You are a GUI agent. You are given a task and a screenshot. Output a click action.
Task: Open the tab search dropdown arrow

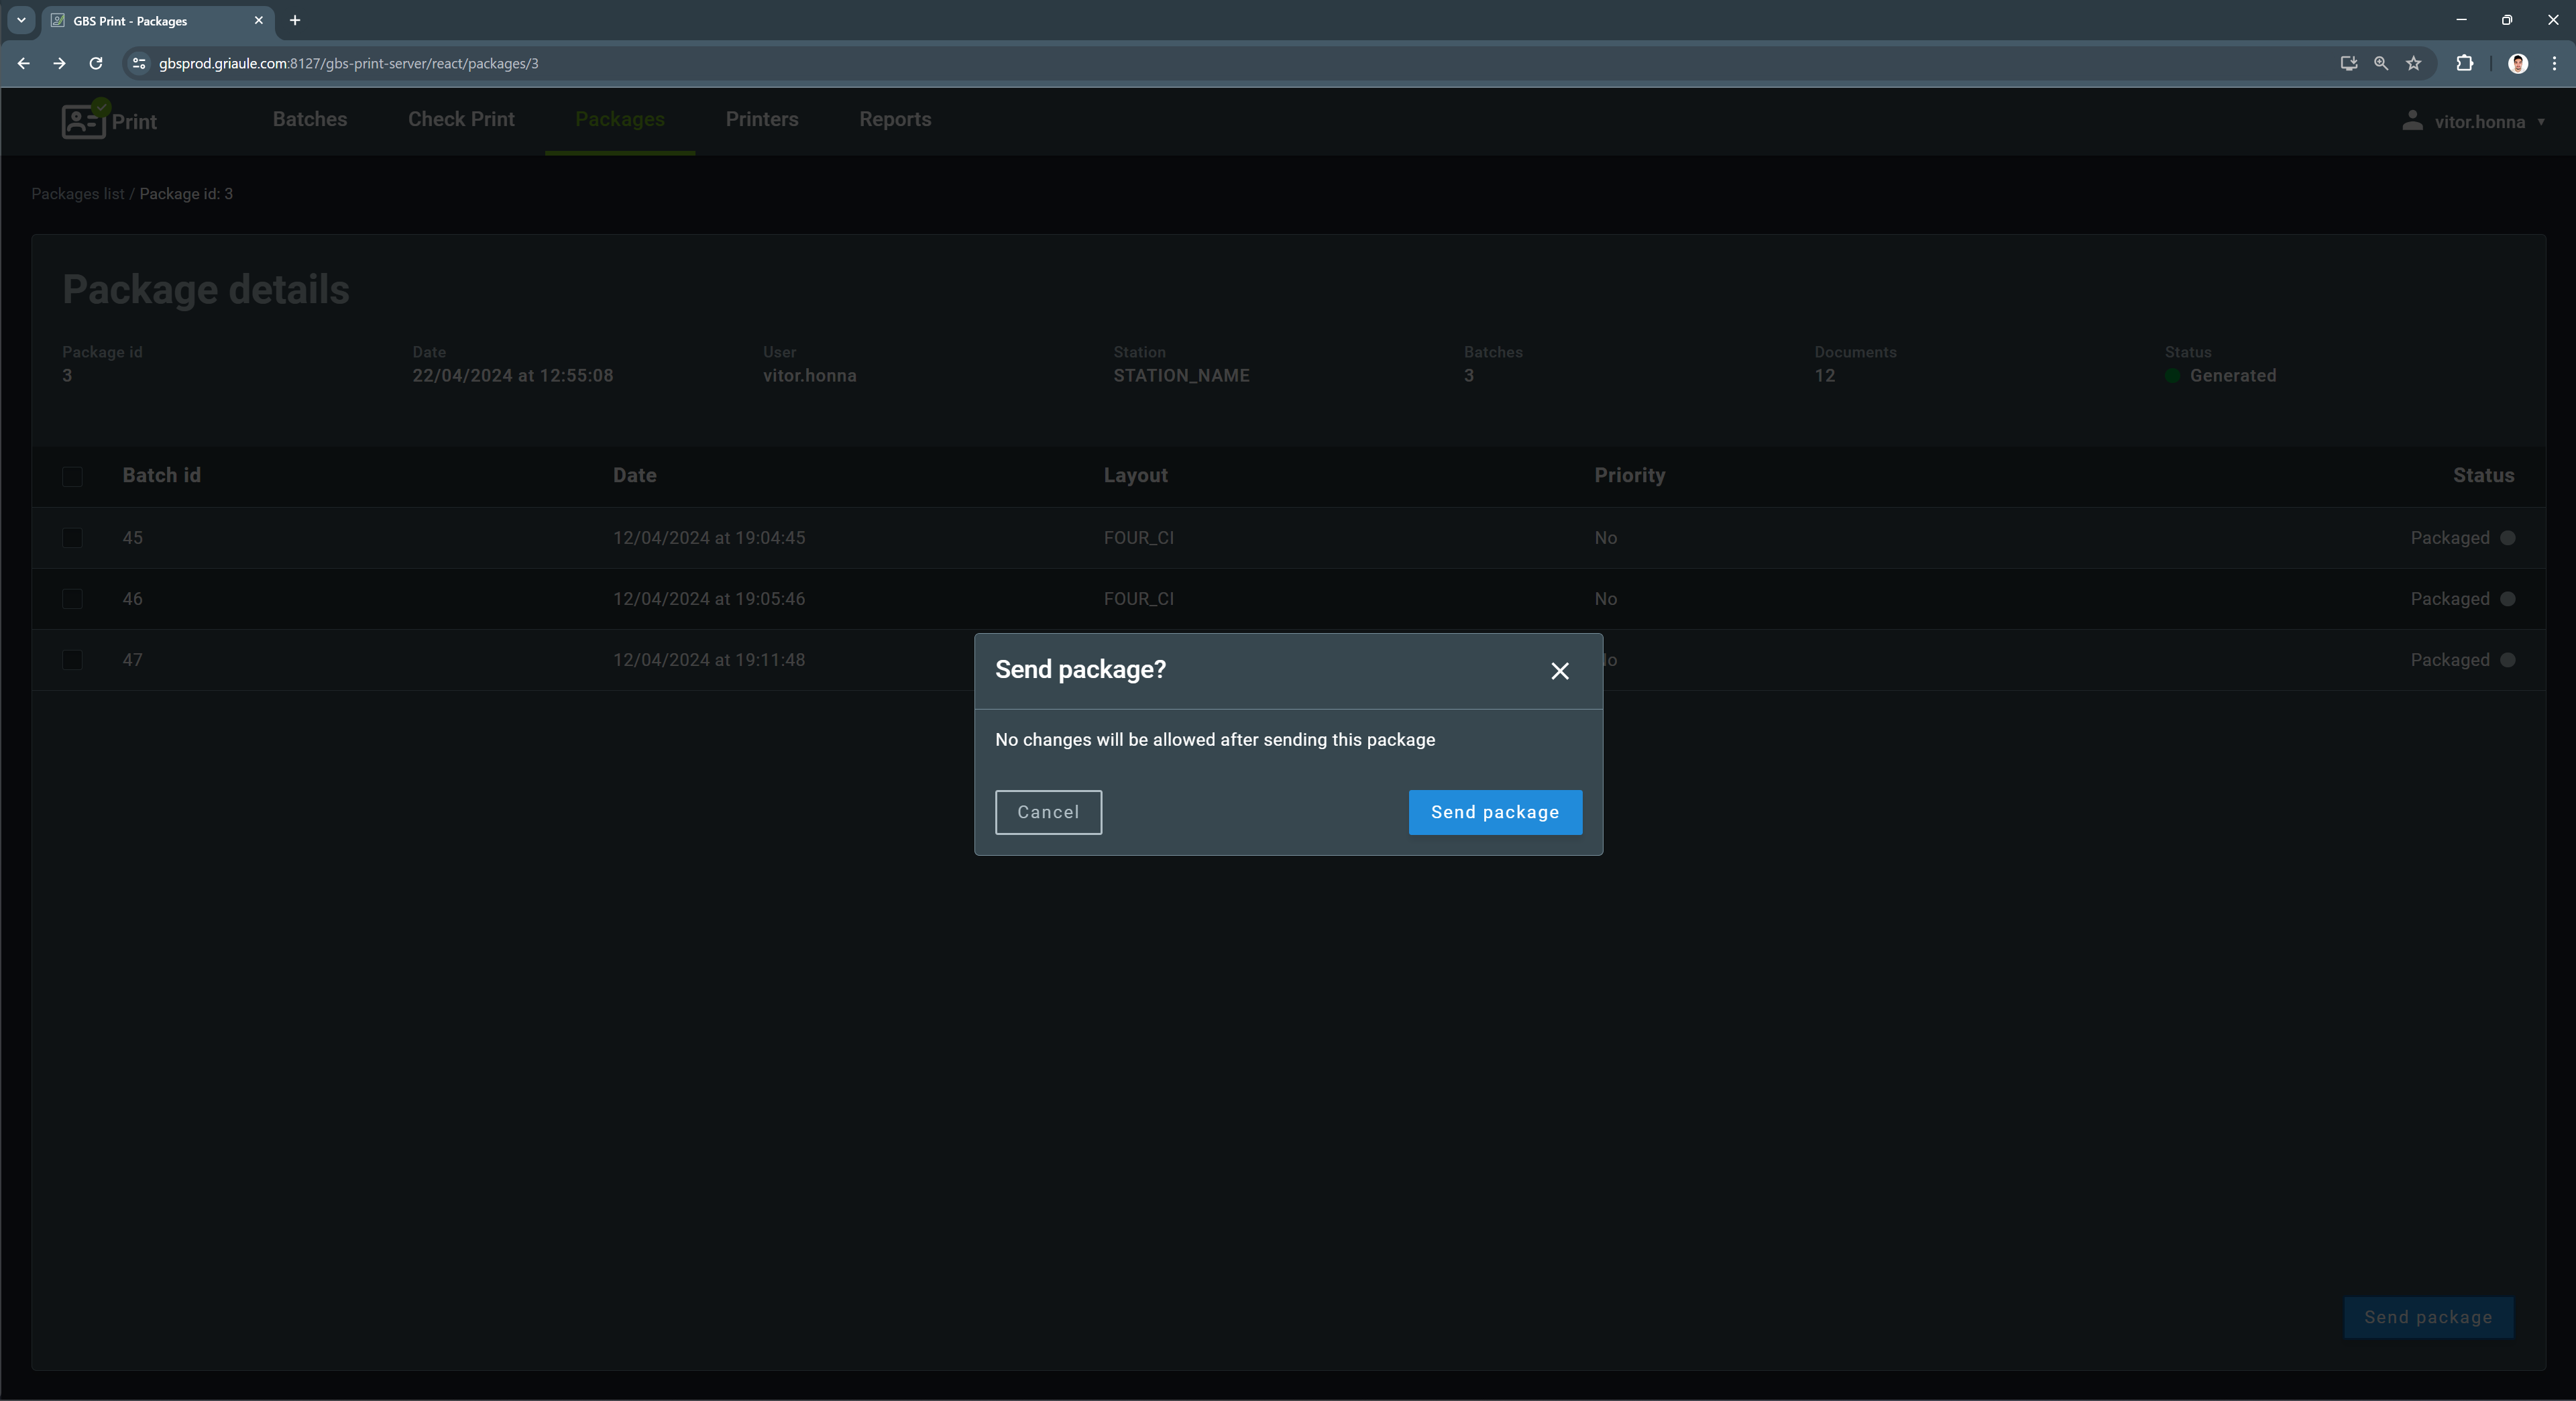21,20
